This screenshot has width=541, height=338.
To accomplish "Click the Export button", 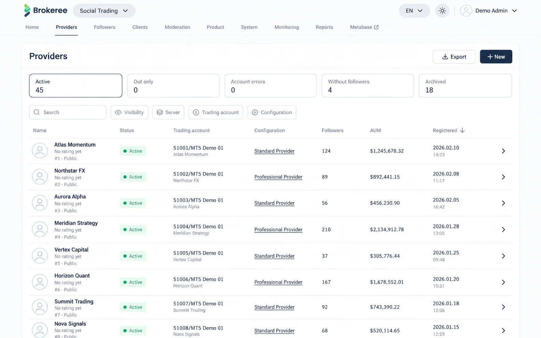I will click(454, 57).
